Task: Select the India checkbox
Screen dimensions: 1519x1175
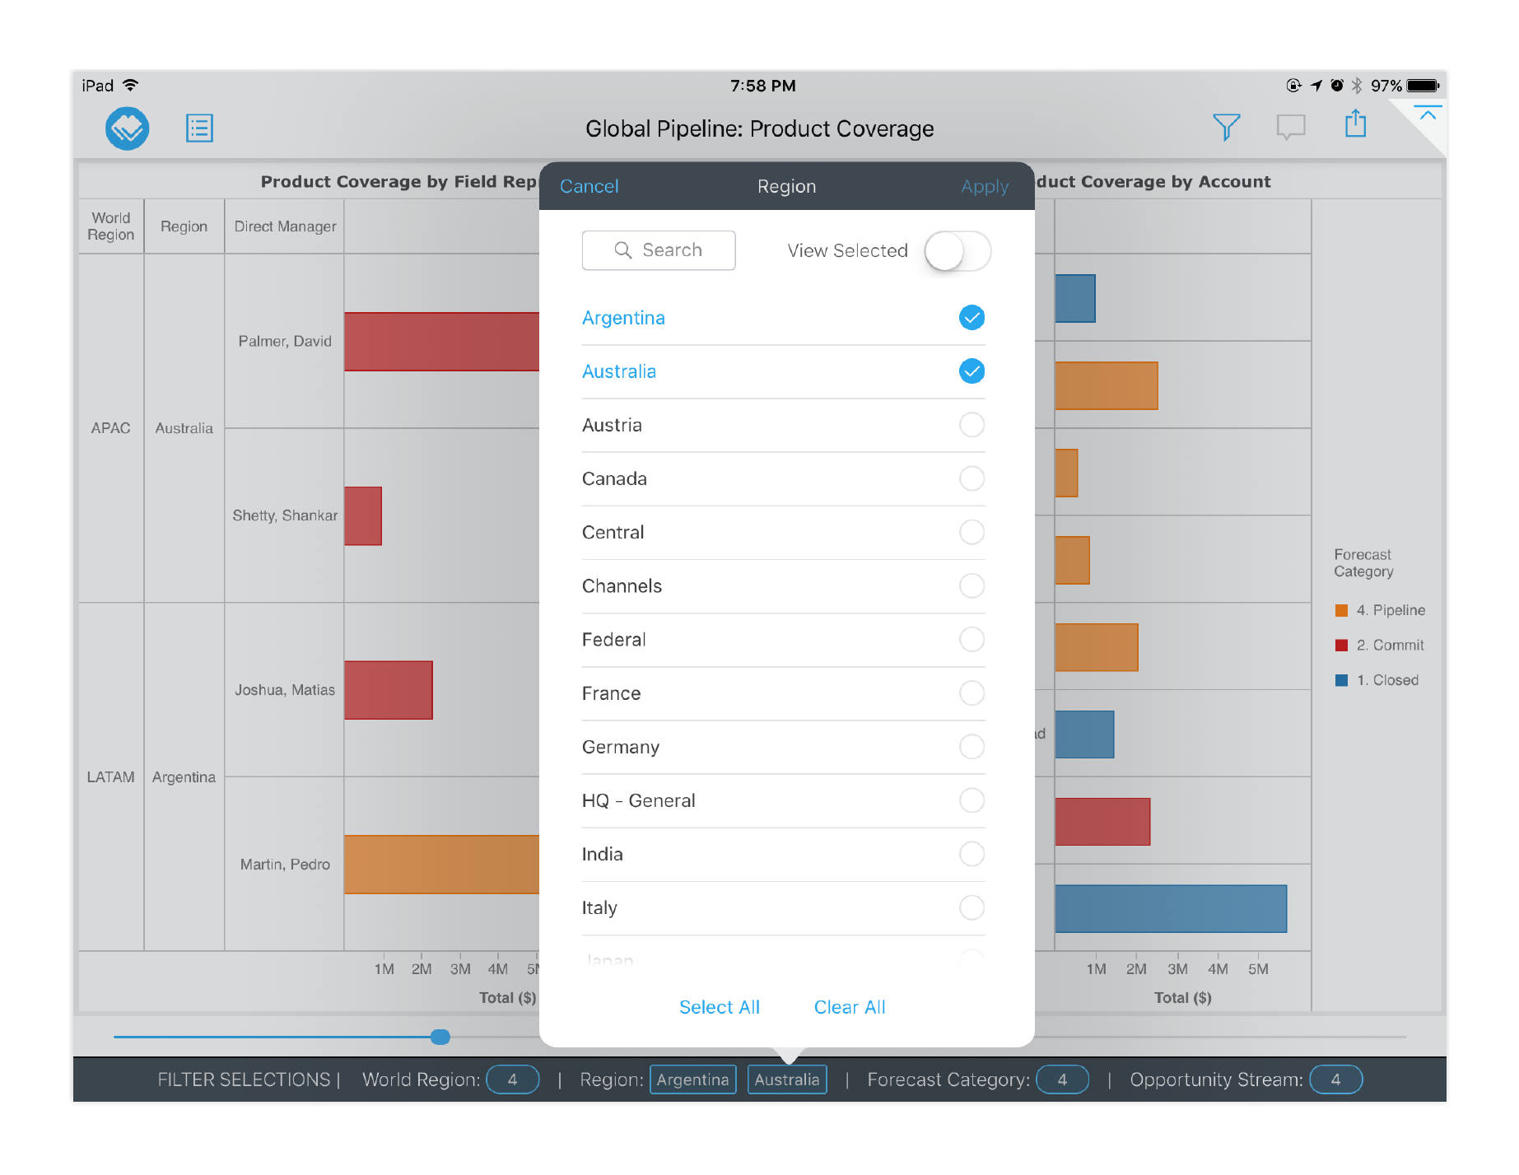Action: 972,854
